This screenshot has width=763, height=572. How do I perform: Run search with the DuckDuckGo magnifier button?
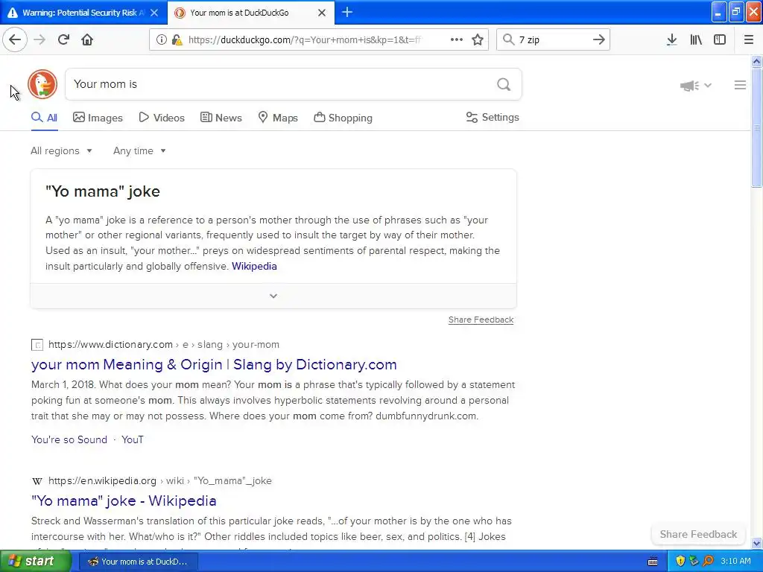tap(504, 85)
